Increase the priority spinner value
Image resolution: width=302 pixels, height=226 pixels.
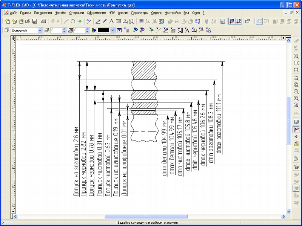pos(87,29)
